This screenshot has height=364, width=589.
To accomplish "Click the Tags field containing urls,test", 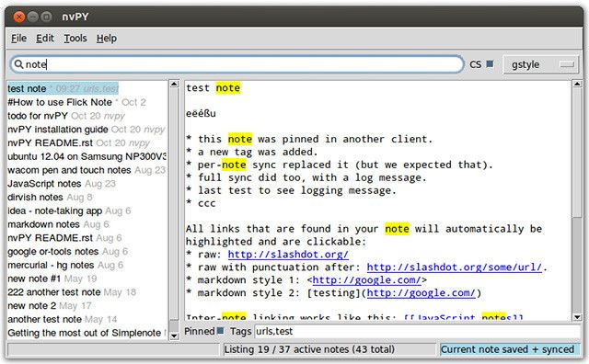I will [x=418, y=331].
